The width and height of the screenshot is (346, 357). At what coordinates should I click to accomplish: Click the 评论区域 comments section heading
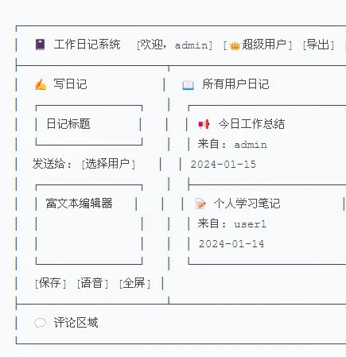[x=76, y=323]
